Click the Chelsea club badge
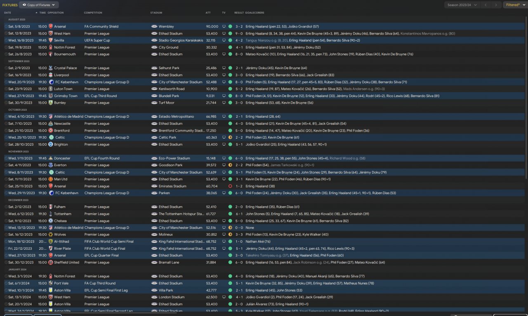The height and width of the screenshot is (316, 528). [x=51, y=221]
